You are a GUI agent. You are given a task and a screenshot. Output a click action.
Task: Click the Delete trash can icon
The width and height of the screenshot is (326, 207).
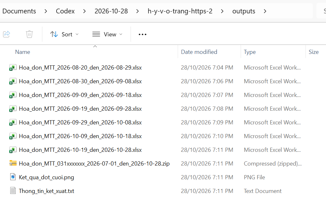point(29,34)
